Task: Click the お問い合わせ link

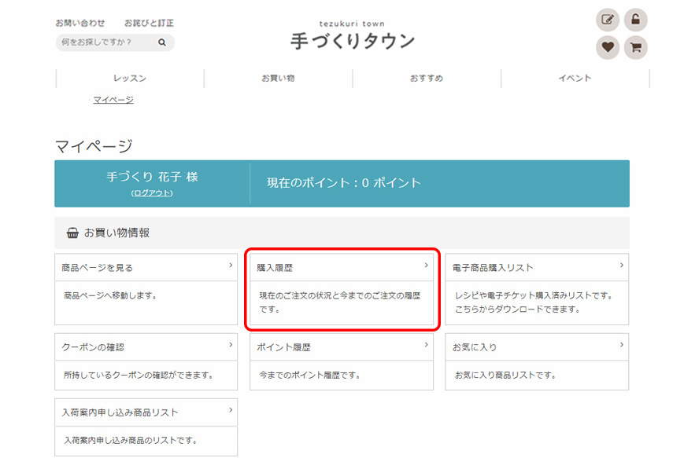Action: click(x=80, y=24)
